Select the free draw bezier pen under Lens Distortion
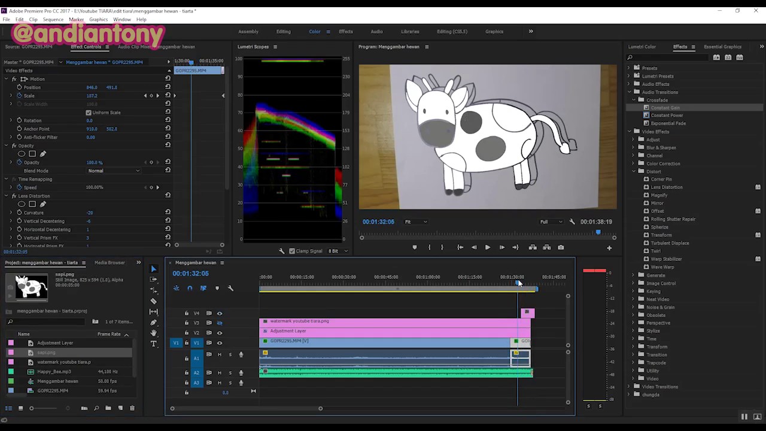766x431 pixels. tap(43, 204)
